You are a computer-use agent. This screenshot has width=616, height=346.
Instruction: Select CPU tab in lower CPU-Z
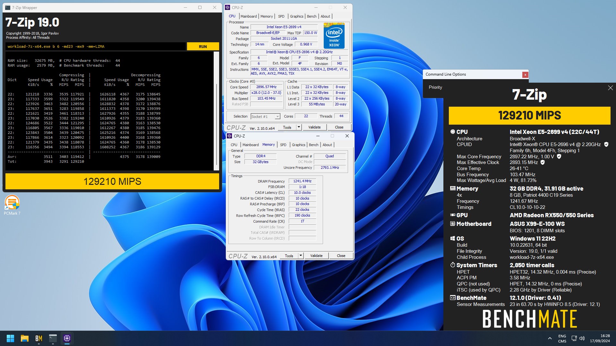[x=234, y=145]
